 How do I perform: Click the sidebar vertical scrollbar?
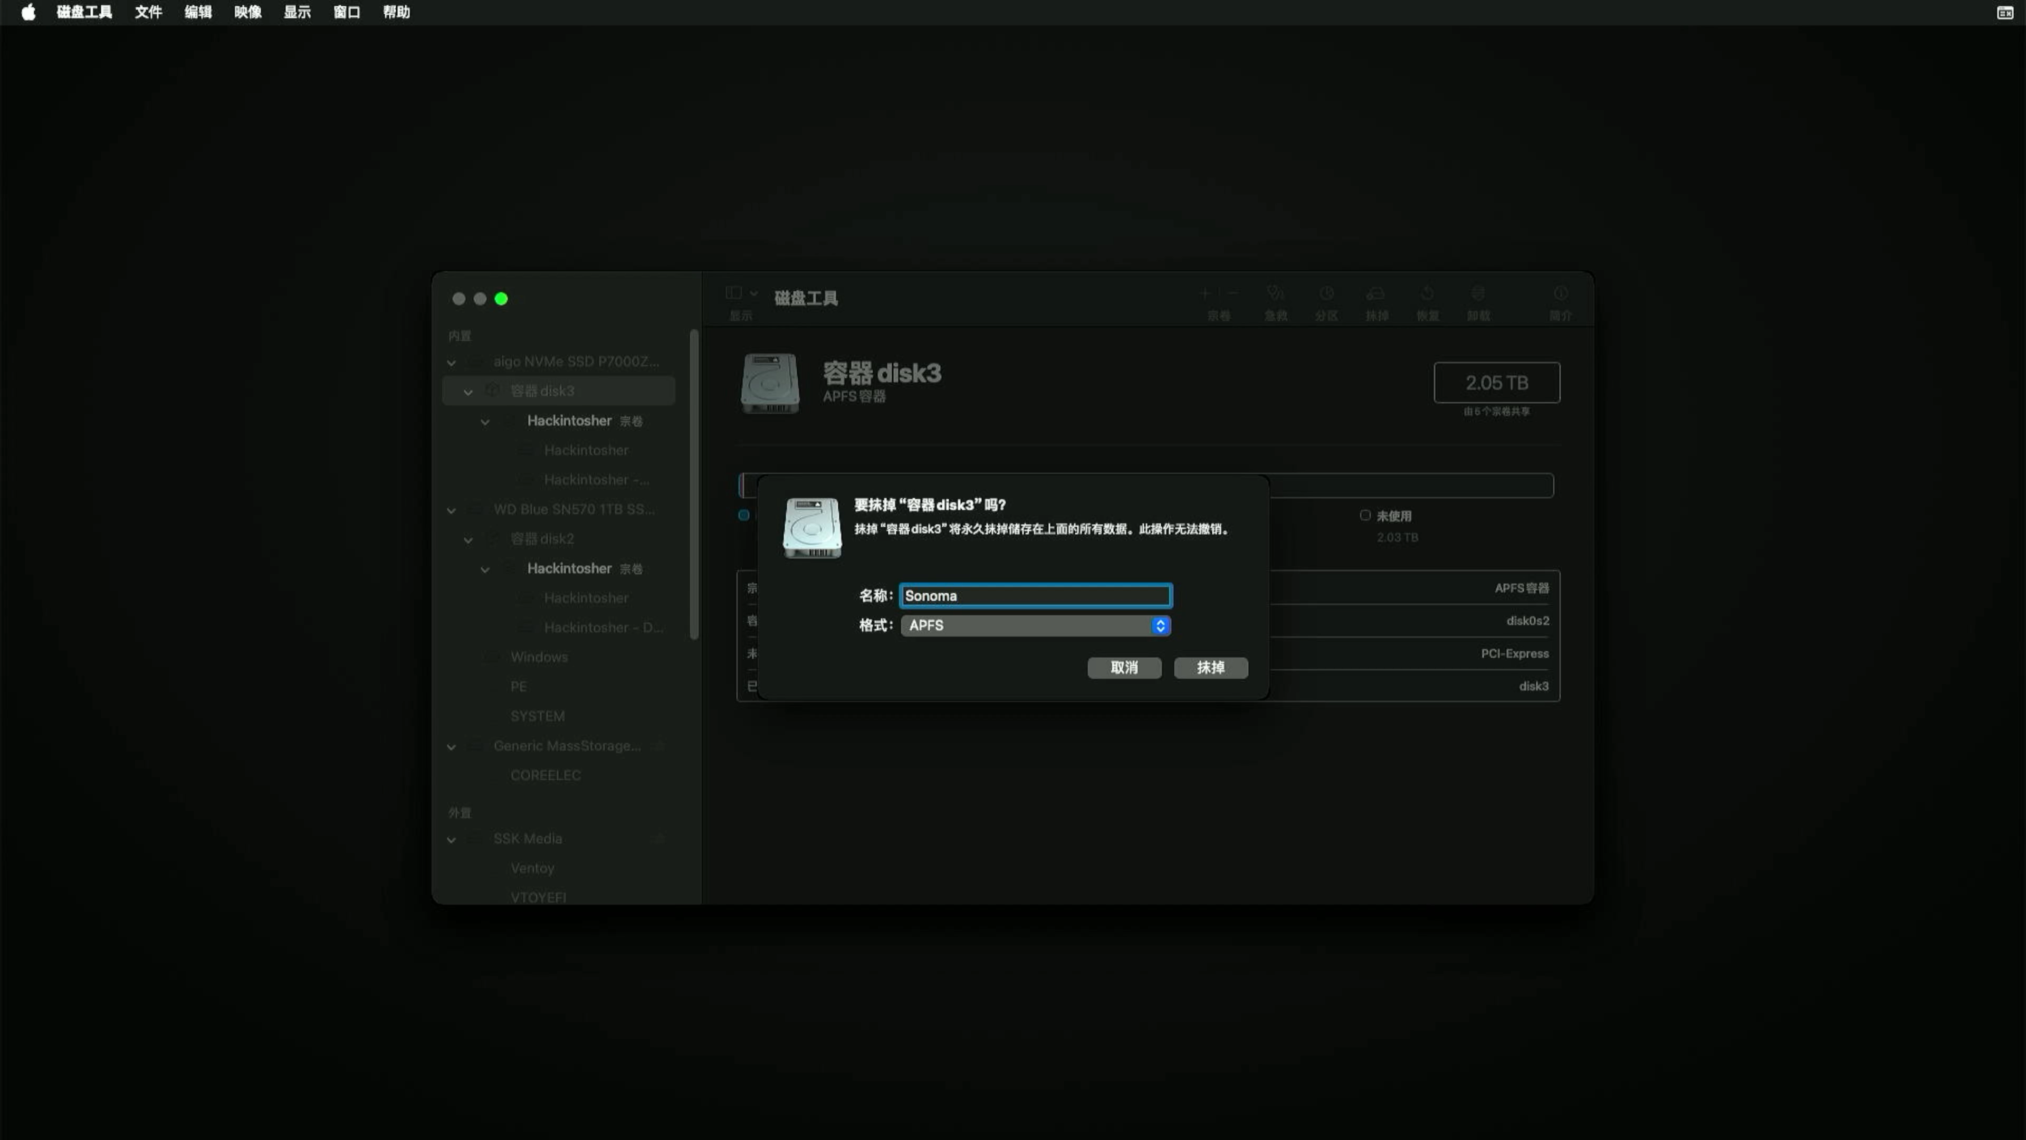point(694,484)
